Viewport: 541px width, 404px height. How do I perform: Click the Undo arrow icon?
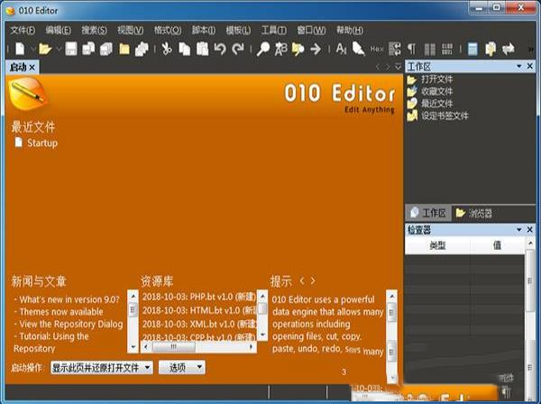click(220, 49)
